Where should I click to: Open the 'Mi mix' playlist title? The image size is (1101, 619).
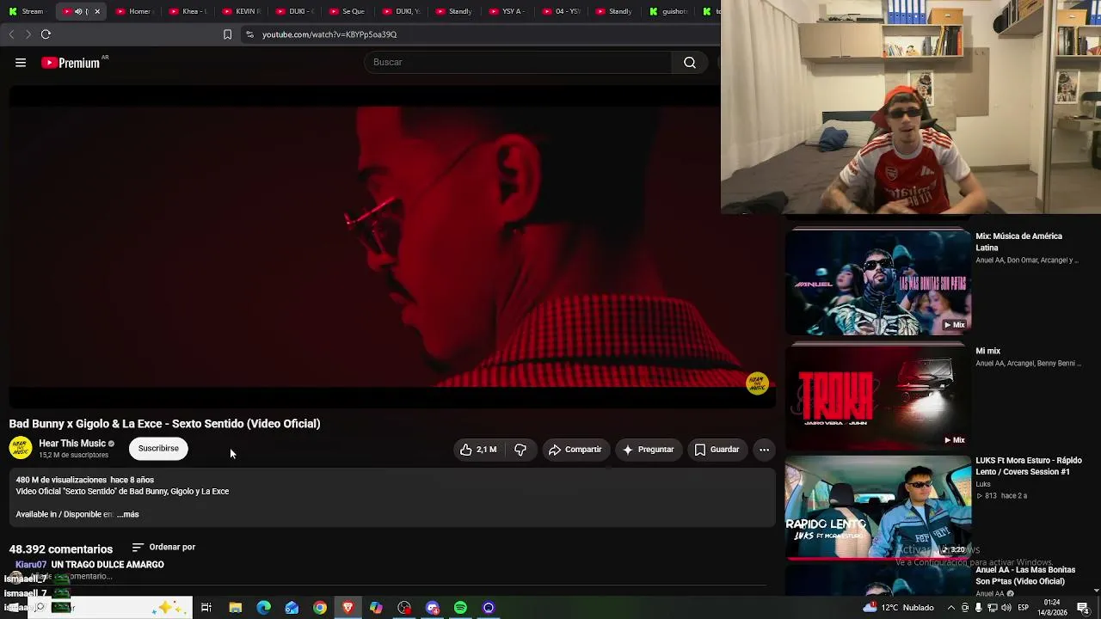[988, 351]
